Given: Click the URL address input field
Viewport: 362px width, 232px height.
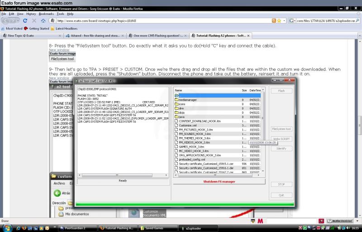Looking at the screenshot, I should 163,21.
